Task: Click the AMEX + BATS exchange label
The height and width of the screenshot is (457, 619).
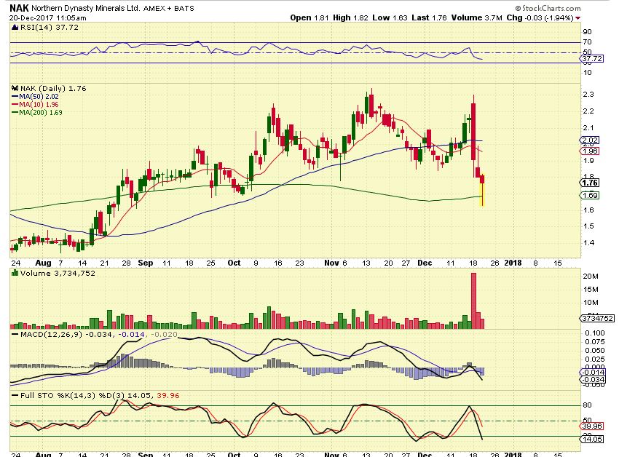Action: pyautogui.click(x=168, y=8)
